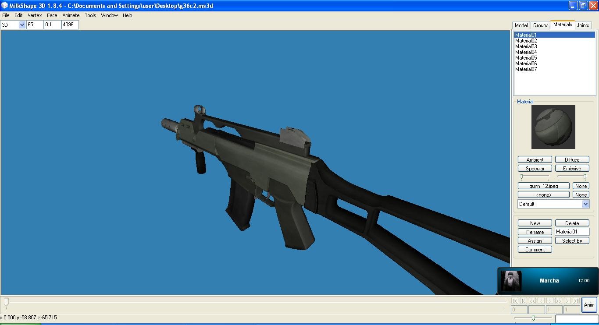This screenshot has width=599, height=325.
Task: Open the Face menu
Action: click(x=52, y=15)
